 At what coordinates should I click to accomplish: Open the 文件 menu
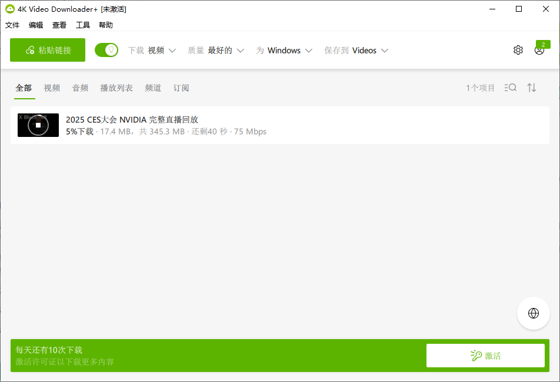12,25
